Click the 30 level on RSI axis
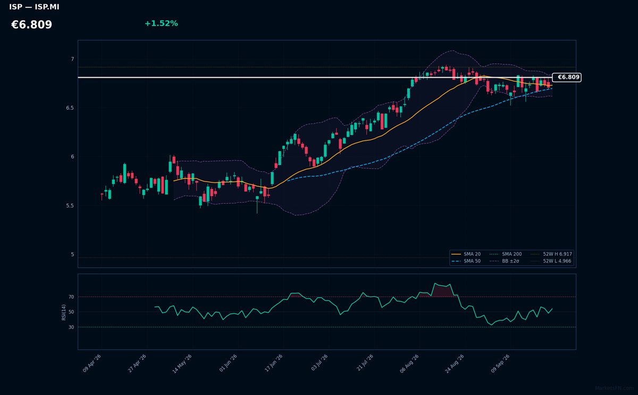638x395 pixels. point(71,327)
